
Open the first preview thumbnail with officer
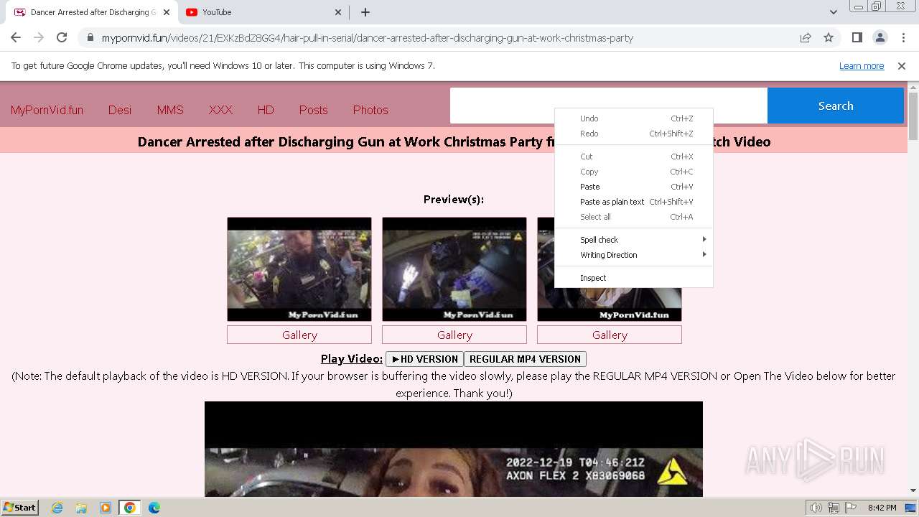point(299,269)
